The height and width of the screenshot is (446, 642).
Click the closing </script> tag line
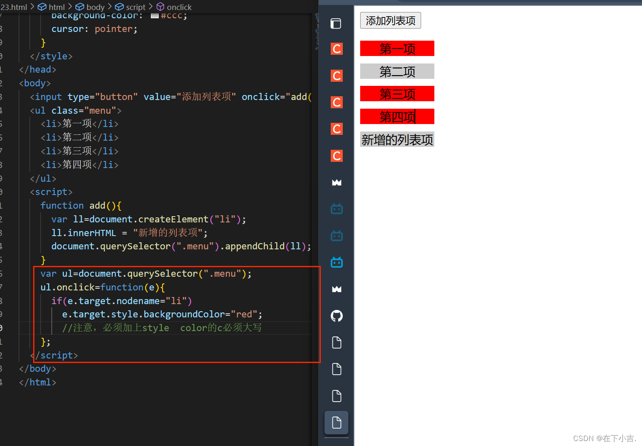point(54,355)
